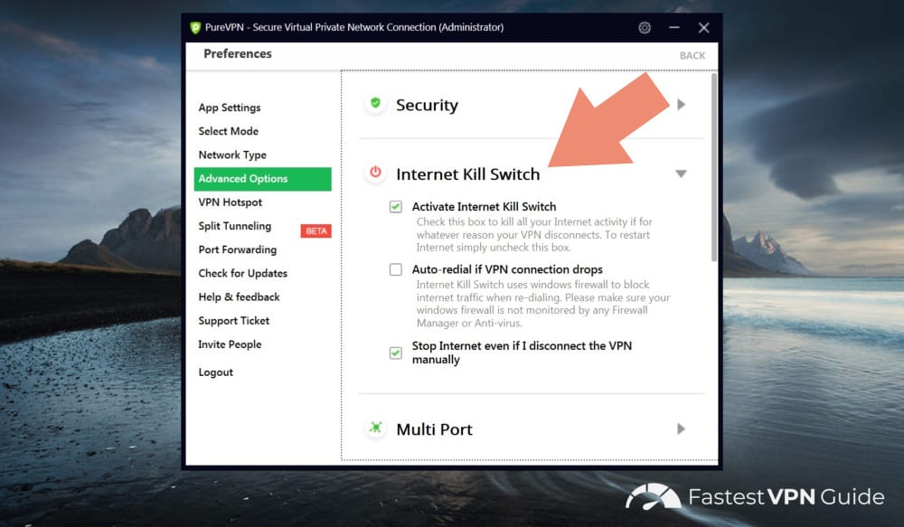Close the PureVPN window

pyautogui.click(x=703, y=28)
